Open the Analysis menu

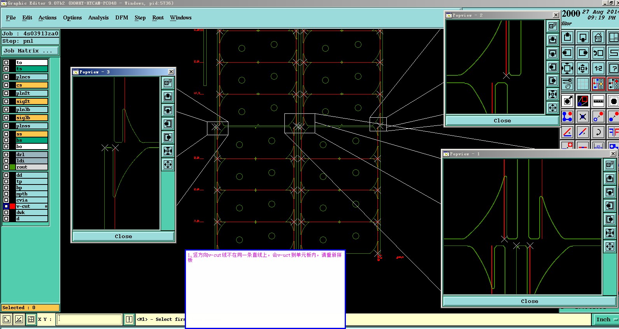pyautogui.click(x=98, y=17)
